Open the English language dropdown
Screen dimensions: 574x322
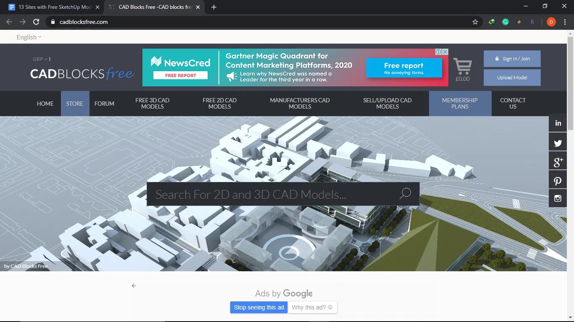[28, 37]
